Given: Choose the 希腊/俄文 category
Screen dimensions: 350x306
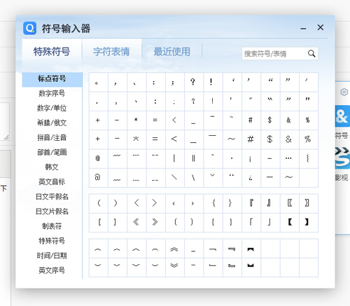Looking at the screenshot, I should coord(52,123).
